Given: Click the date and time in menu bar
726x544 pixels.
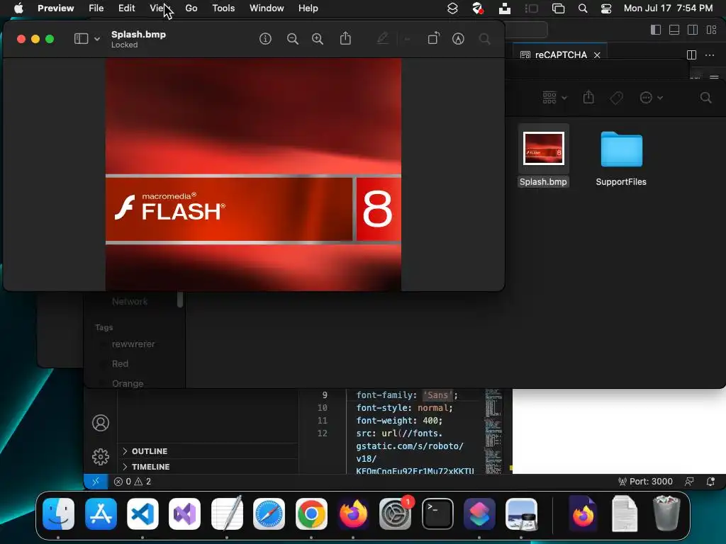Looking at the screenshot, I should 668,8.
